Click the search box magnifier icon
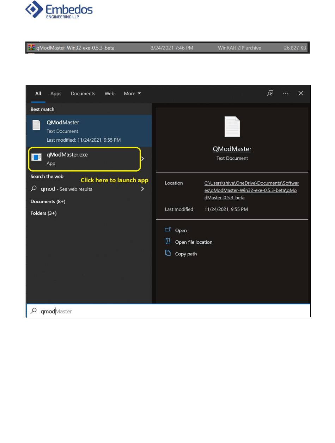 pos(34,311)
